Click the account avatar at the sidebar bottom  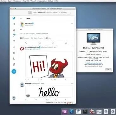click(14, 98)
